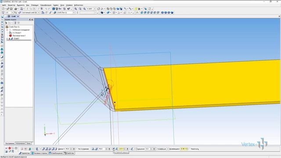Open the Коэффициент method dropdown
The width and height of the screenshot is (281, 158).
pyautogui.click(x=168, y=149)
